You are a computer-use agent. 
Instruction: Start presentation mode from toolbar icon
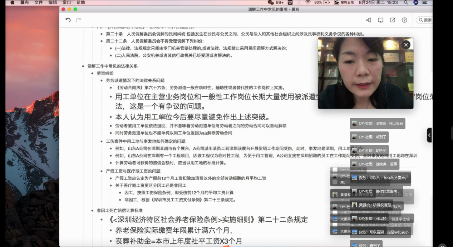pos(380,20)
